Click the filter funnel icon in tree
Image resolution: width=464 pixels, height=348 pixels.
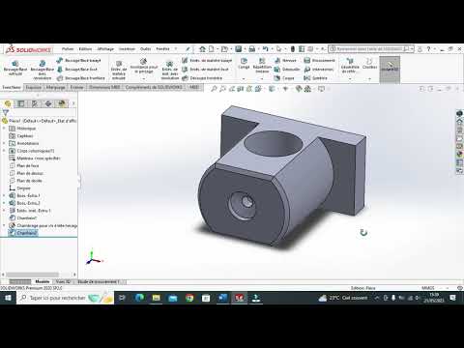(x=6, y=112)
